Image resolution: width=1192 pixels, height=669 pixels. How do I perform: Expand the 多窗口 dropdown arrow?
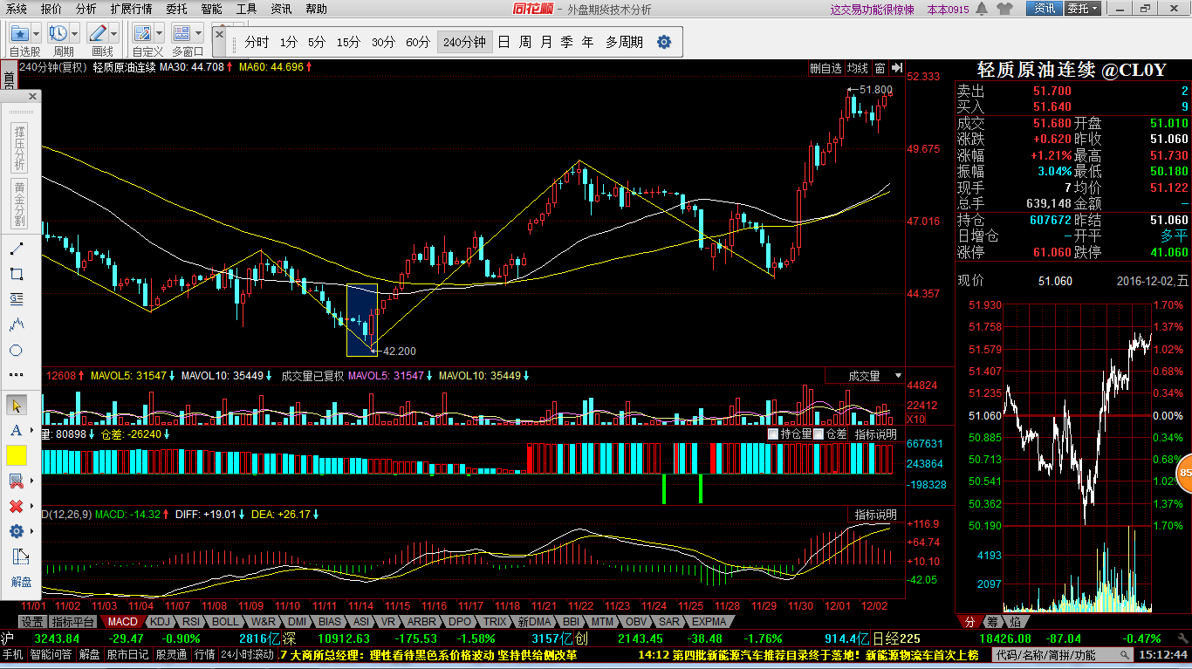tap(198, 33)
